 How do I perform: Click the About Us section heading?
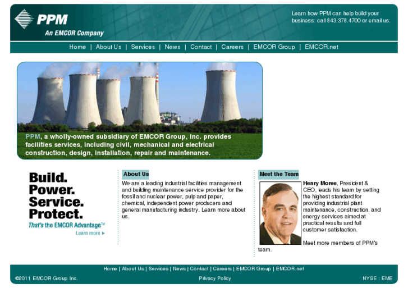[136, 174]
